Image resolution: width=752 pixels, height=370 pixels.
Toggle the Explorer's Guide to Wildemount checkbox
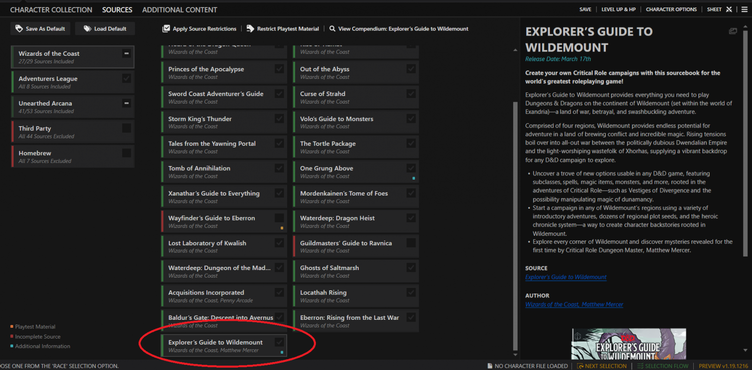[279, 342]
